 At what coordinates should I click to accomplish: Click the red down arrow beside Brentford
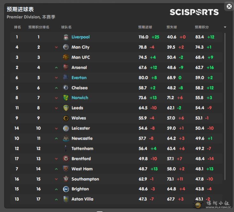56,159
